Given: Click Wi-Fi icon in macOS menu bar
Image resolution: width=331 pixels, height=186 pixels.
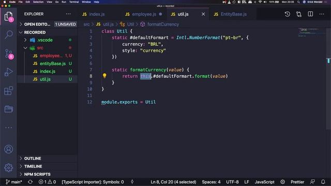Looking at the screenshot, I should (x=260, y=2).
